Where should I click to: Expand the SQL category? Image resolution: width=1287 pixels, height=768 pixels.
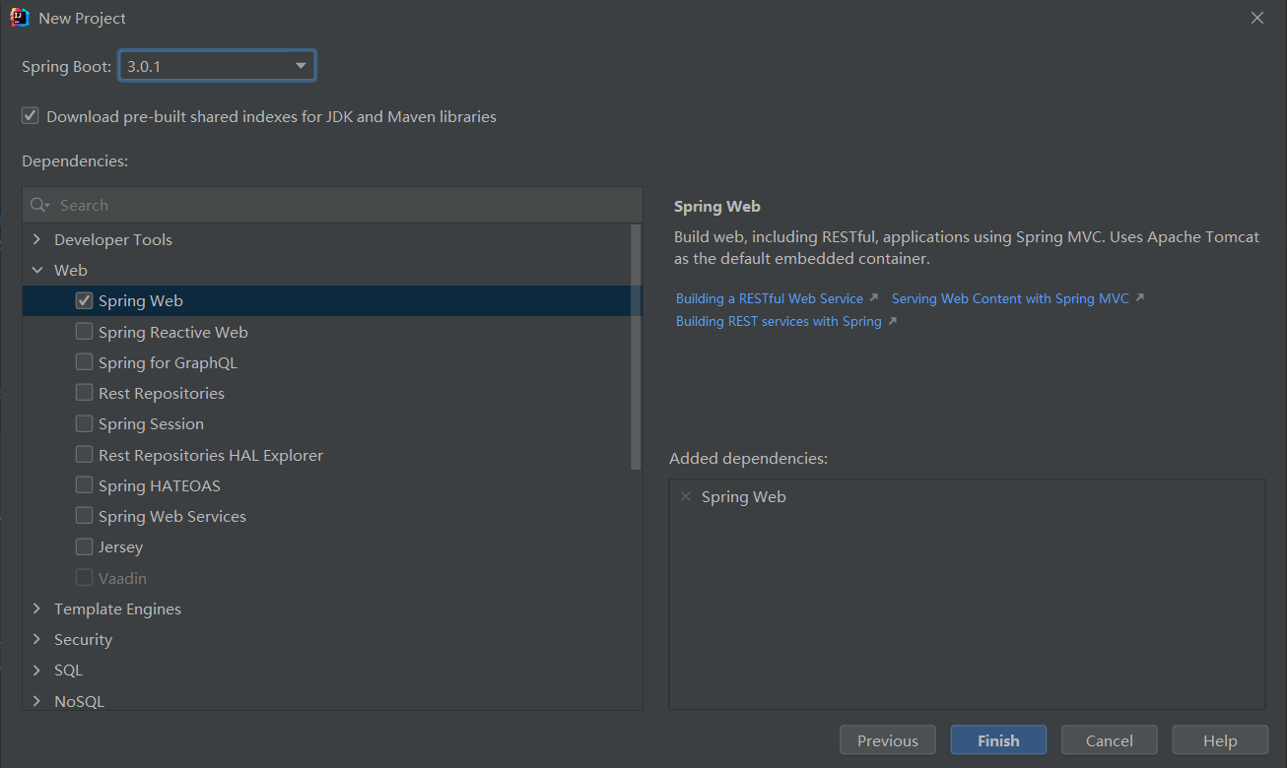point(36,670)
